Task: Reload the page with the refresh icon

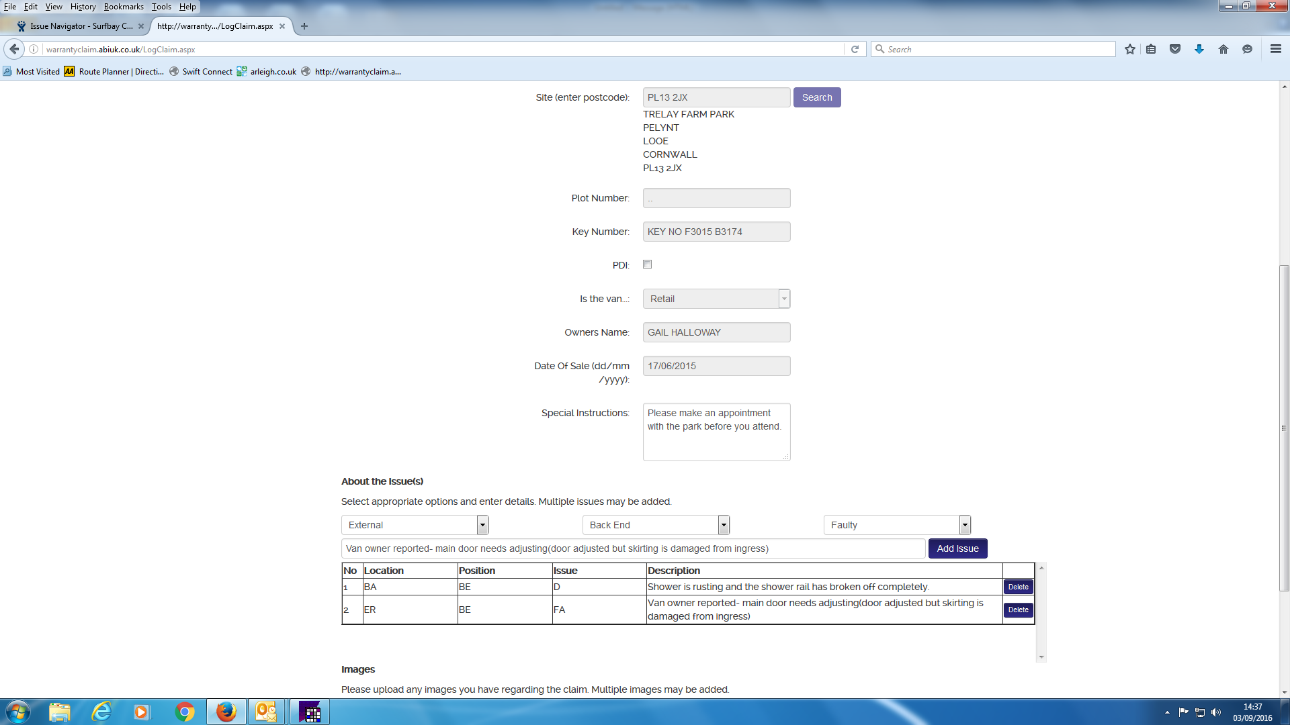Action: pyautogui.click(x=855, y=49)
